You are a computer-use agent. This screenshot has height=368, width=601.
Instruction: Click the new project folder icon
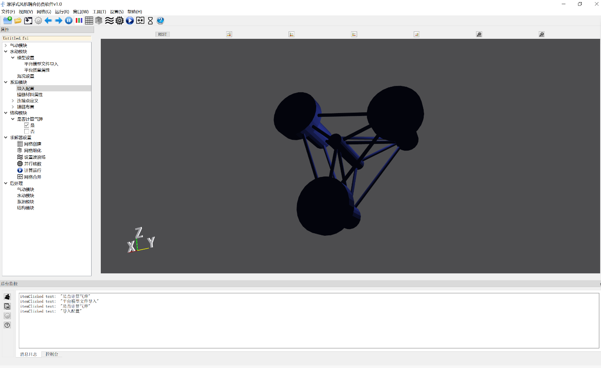pyautogui.click(x=8, y=20)
